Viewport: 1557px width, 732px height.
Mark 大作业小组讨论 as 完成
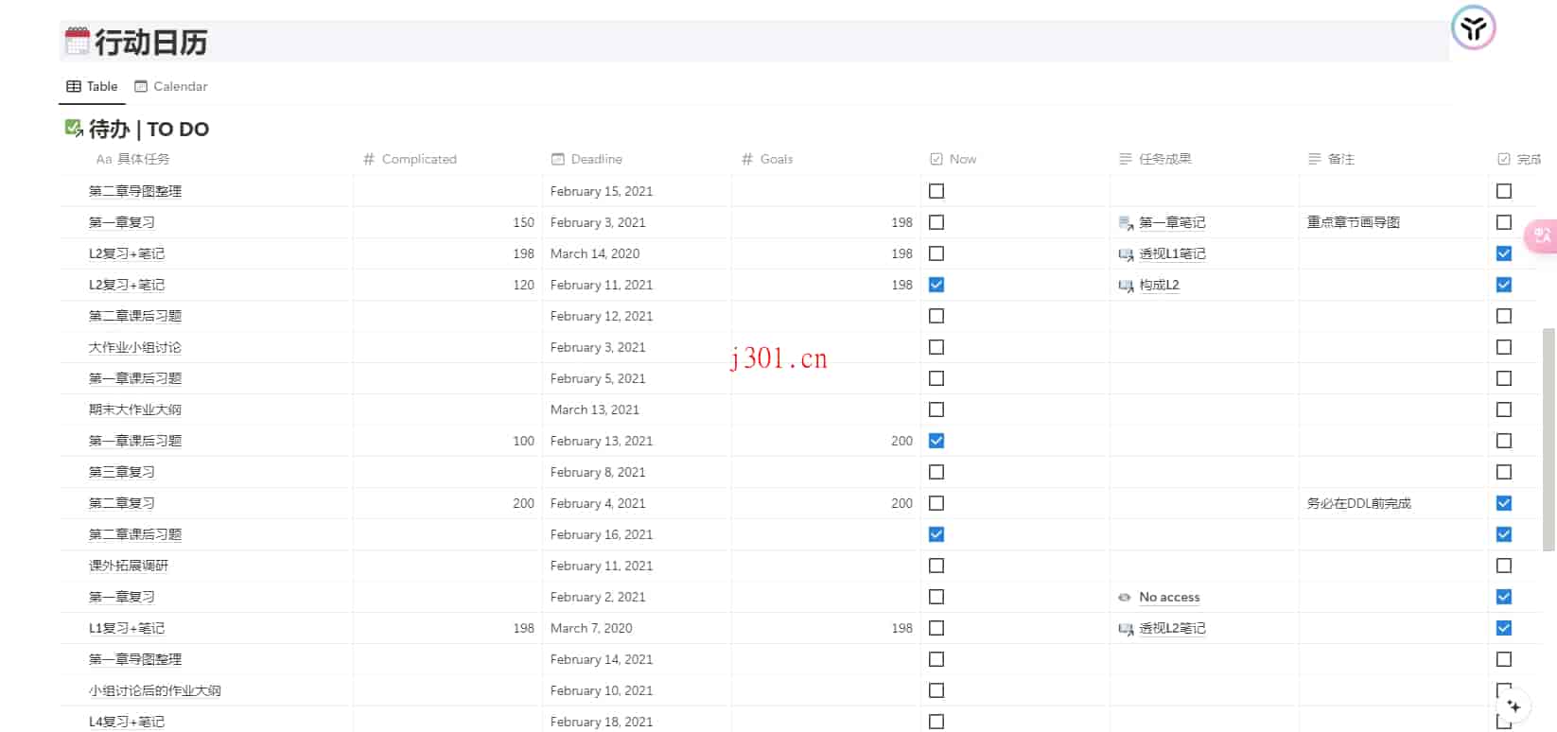[x=1504, y=347]
